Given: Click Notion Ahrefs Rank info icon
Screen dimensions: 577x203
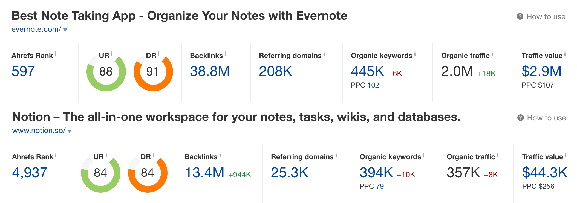Looking at the screenshot, I should point(56,155).
